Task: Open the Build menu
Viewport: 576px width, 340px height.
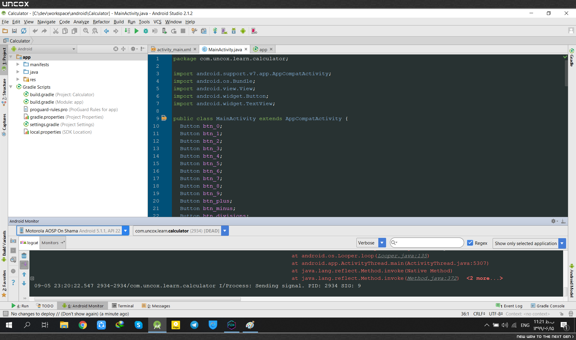Action: pos(118,22)
